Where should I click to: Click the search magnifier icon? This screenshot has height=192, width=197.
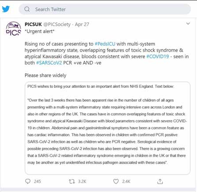27,9
